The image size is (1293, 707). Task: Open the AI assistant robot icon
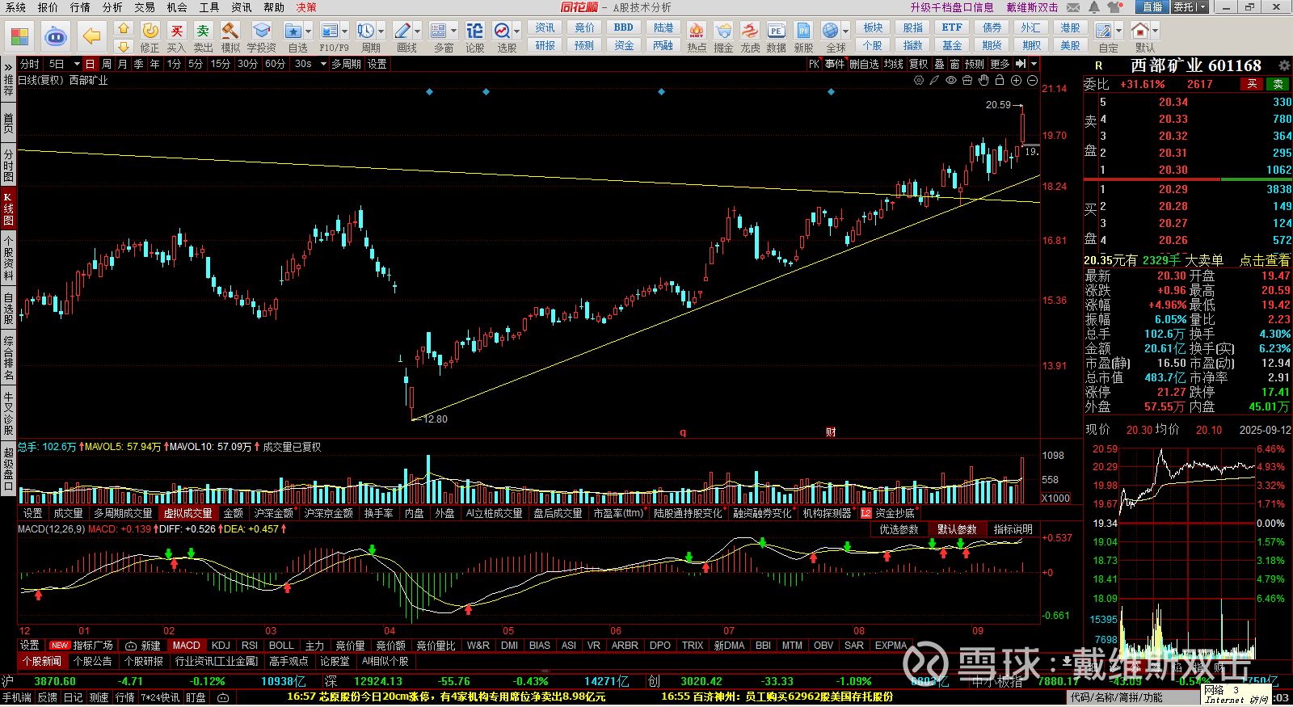tap(55, 36)
